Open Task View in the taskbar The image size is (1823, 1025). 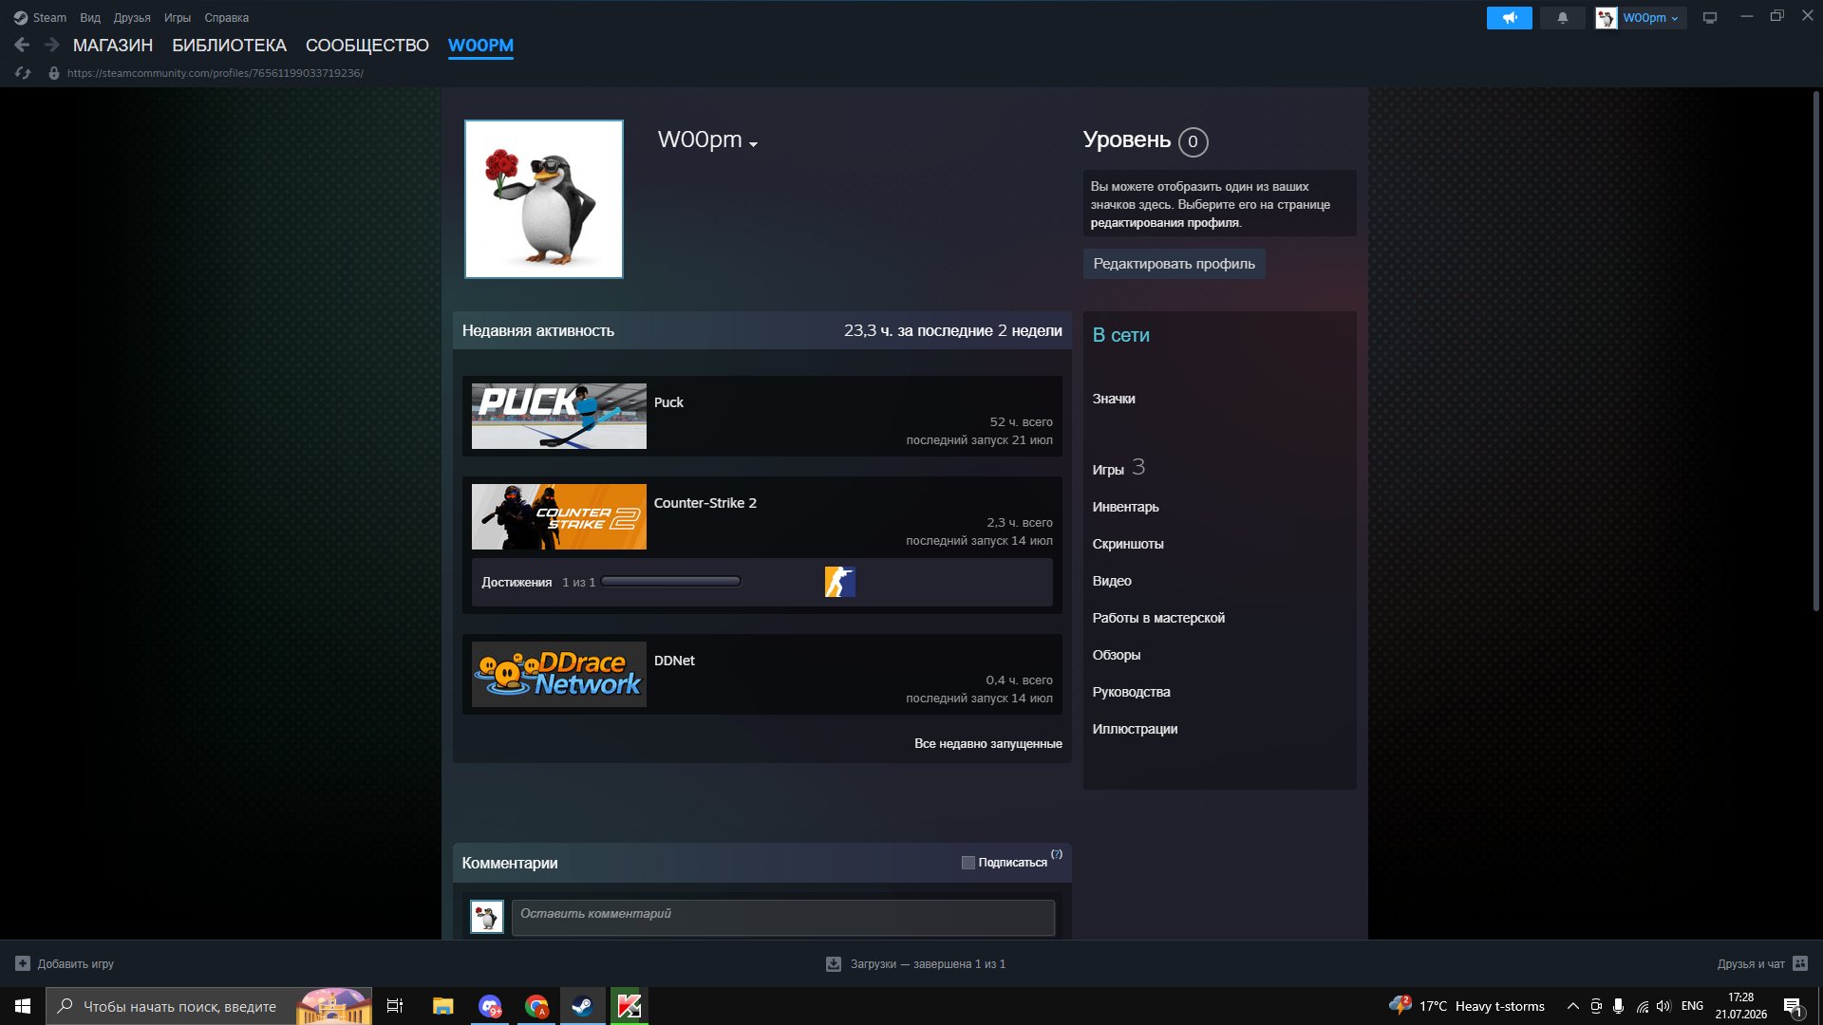pyautogui.click(x=395, y=1006)
